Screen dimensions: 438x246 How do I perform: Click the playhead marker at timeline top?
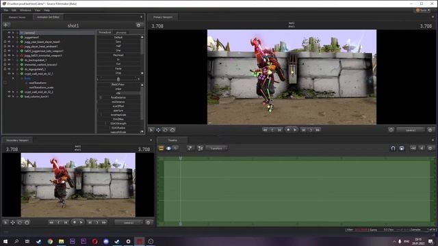pyautogui.click(x=181, y=158)
